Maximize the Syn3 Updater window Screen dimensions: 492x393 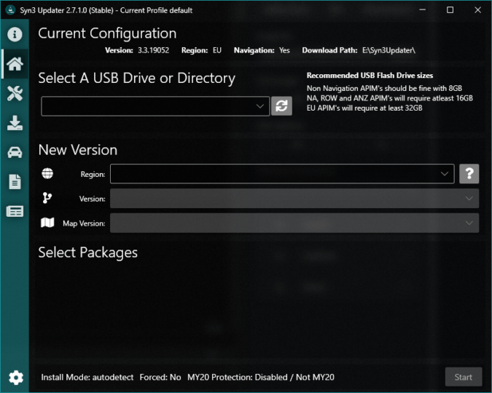(x=450, y=10)
